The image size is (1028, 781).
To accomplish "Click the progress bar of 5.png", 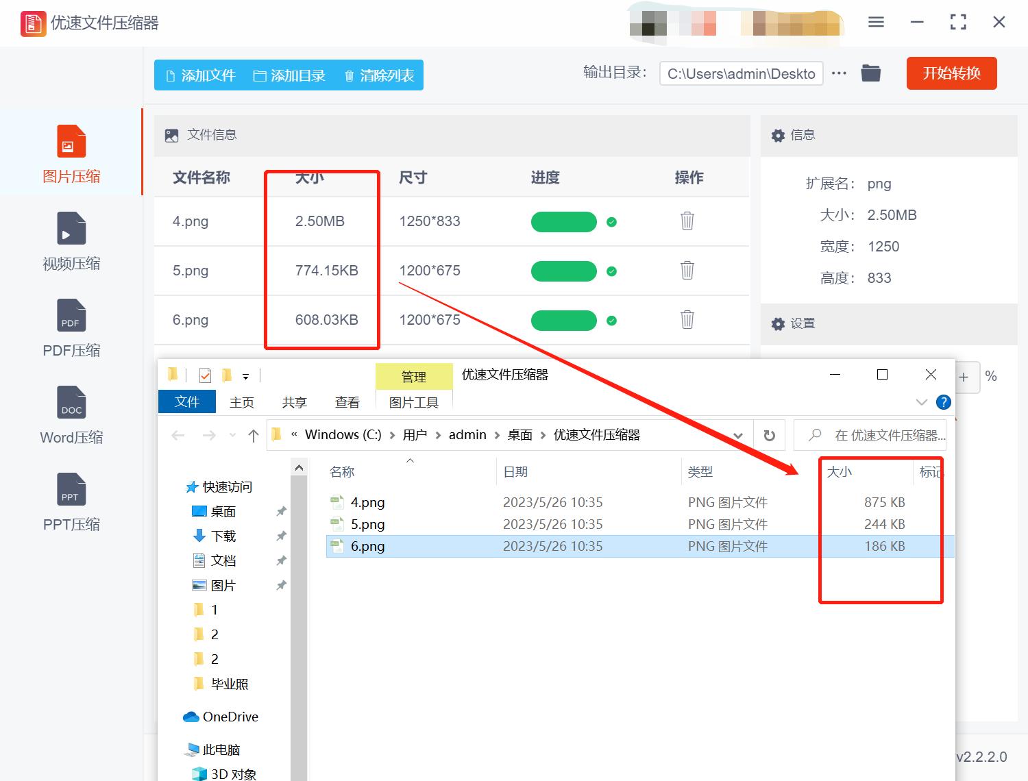I will [x=563, y=271].
